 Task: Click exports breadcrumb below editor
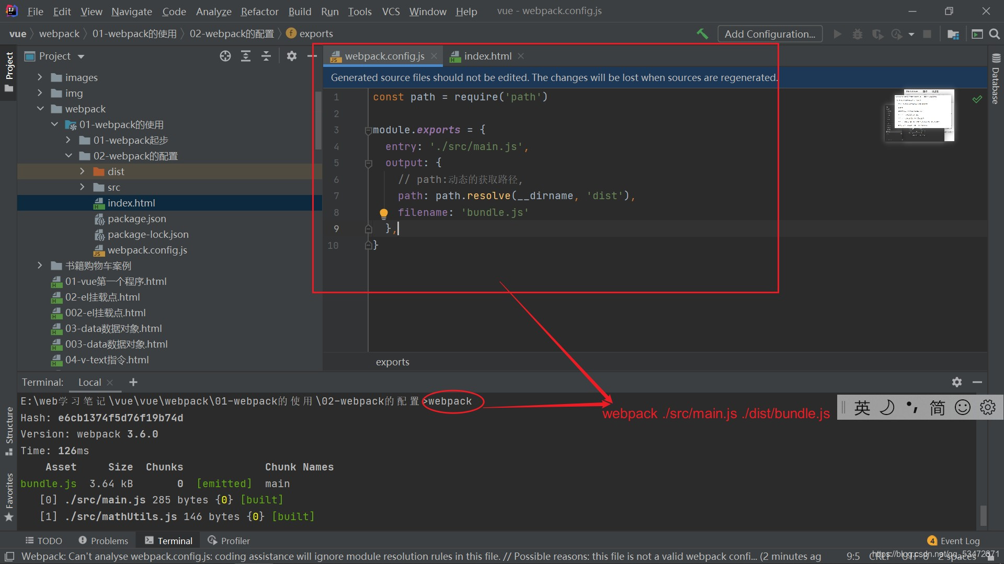coord(392,362)
